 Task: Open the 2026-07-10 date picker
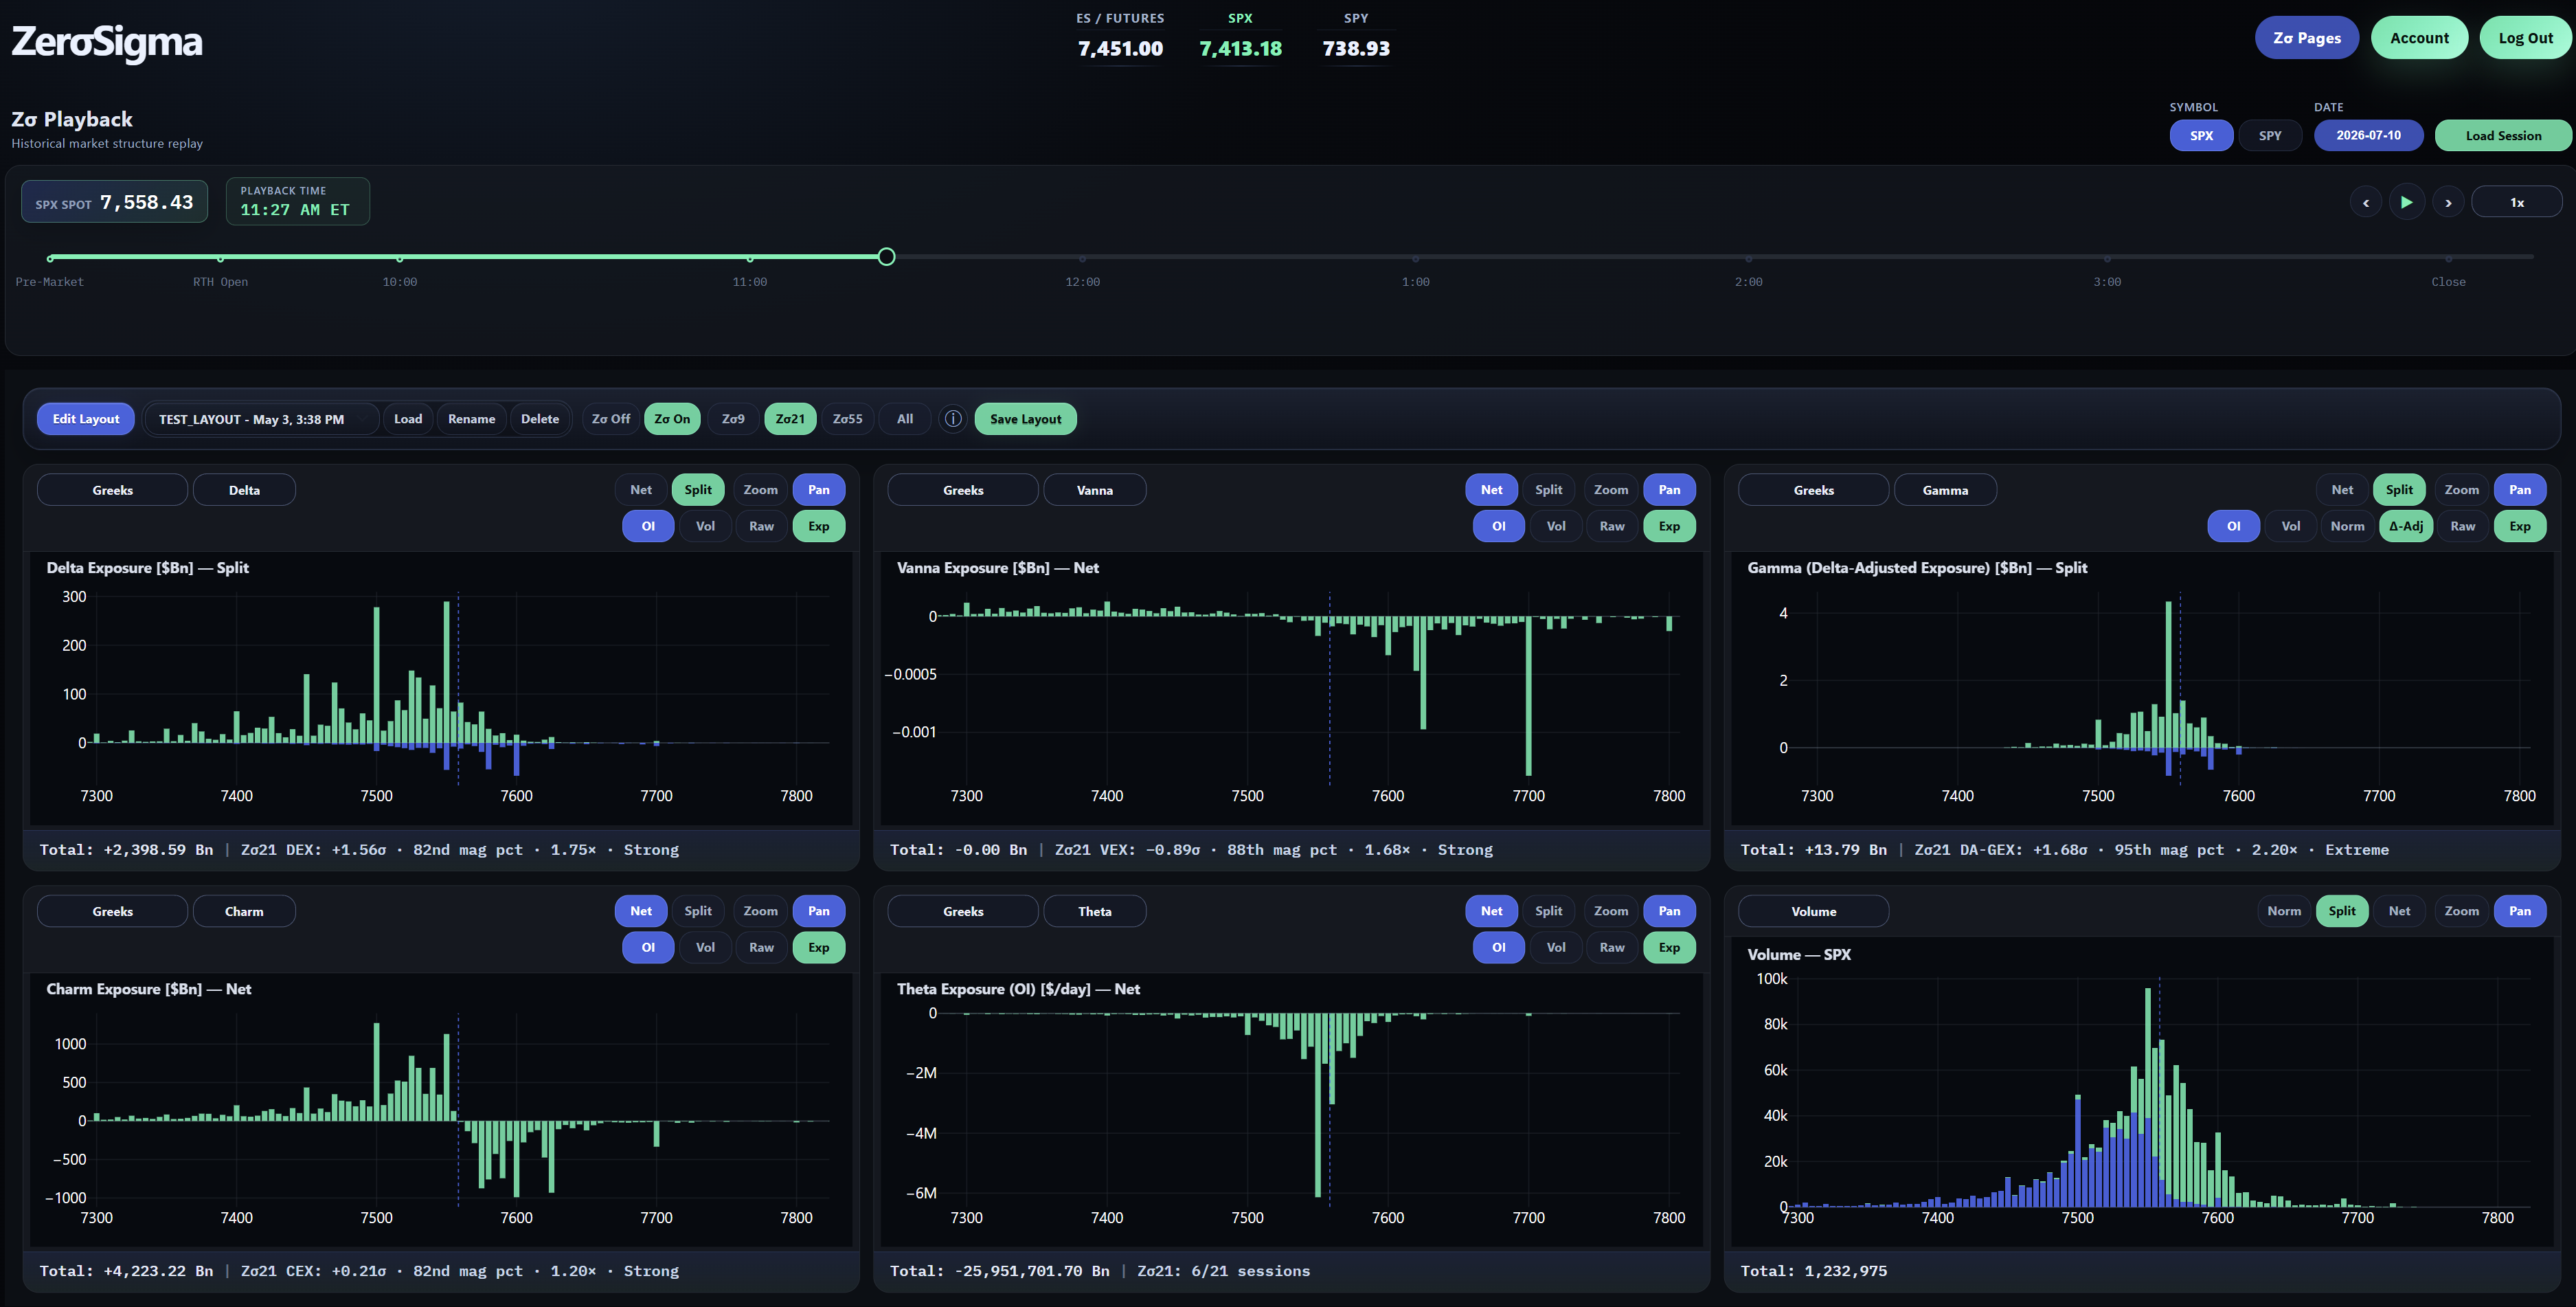coord(2368,135)
